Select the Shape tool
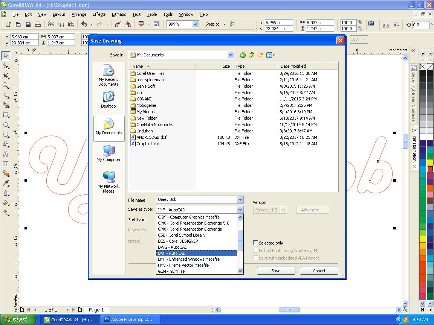The height and width of the screenshot is (325, 434). [x=5, y=66]
